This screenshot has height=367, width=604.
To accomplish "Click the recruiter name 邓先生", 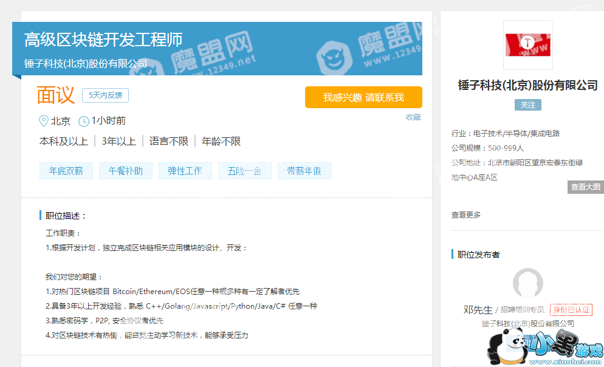I will point(478,310).
